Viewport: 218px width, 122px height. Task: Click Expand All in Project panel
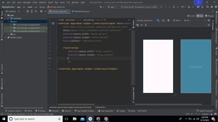[32, 11]
